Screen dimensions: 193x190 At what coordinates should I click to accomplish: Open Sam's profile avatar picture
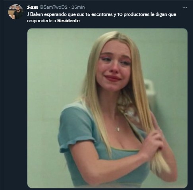16,12
